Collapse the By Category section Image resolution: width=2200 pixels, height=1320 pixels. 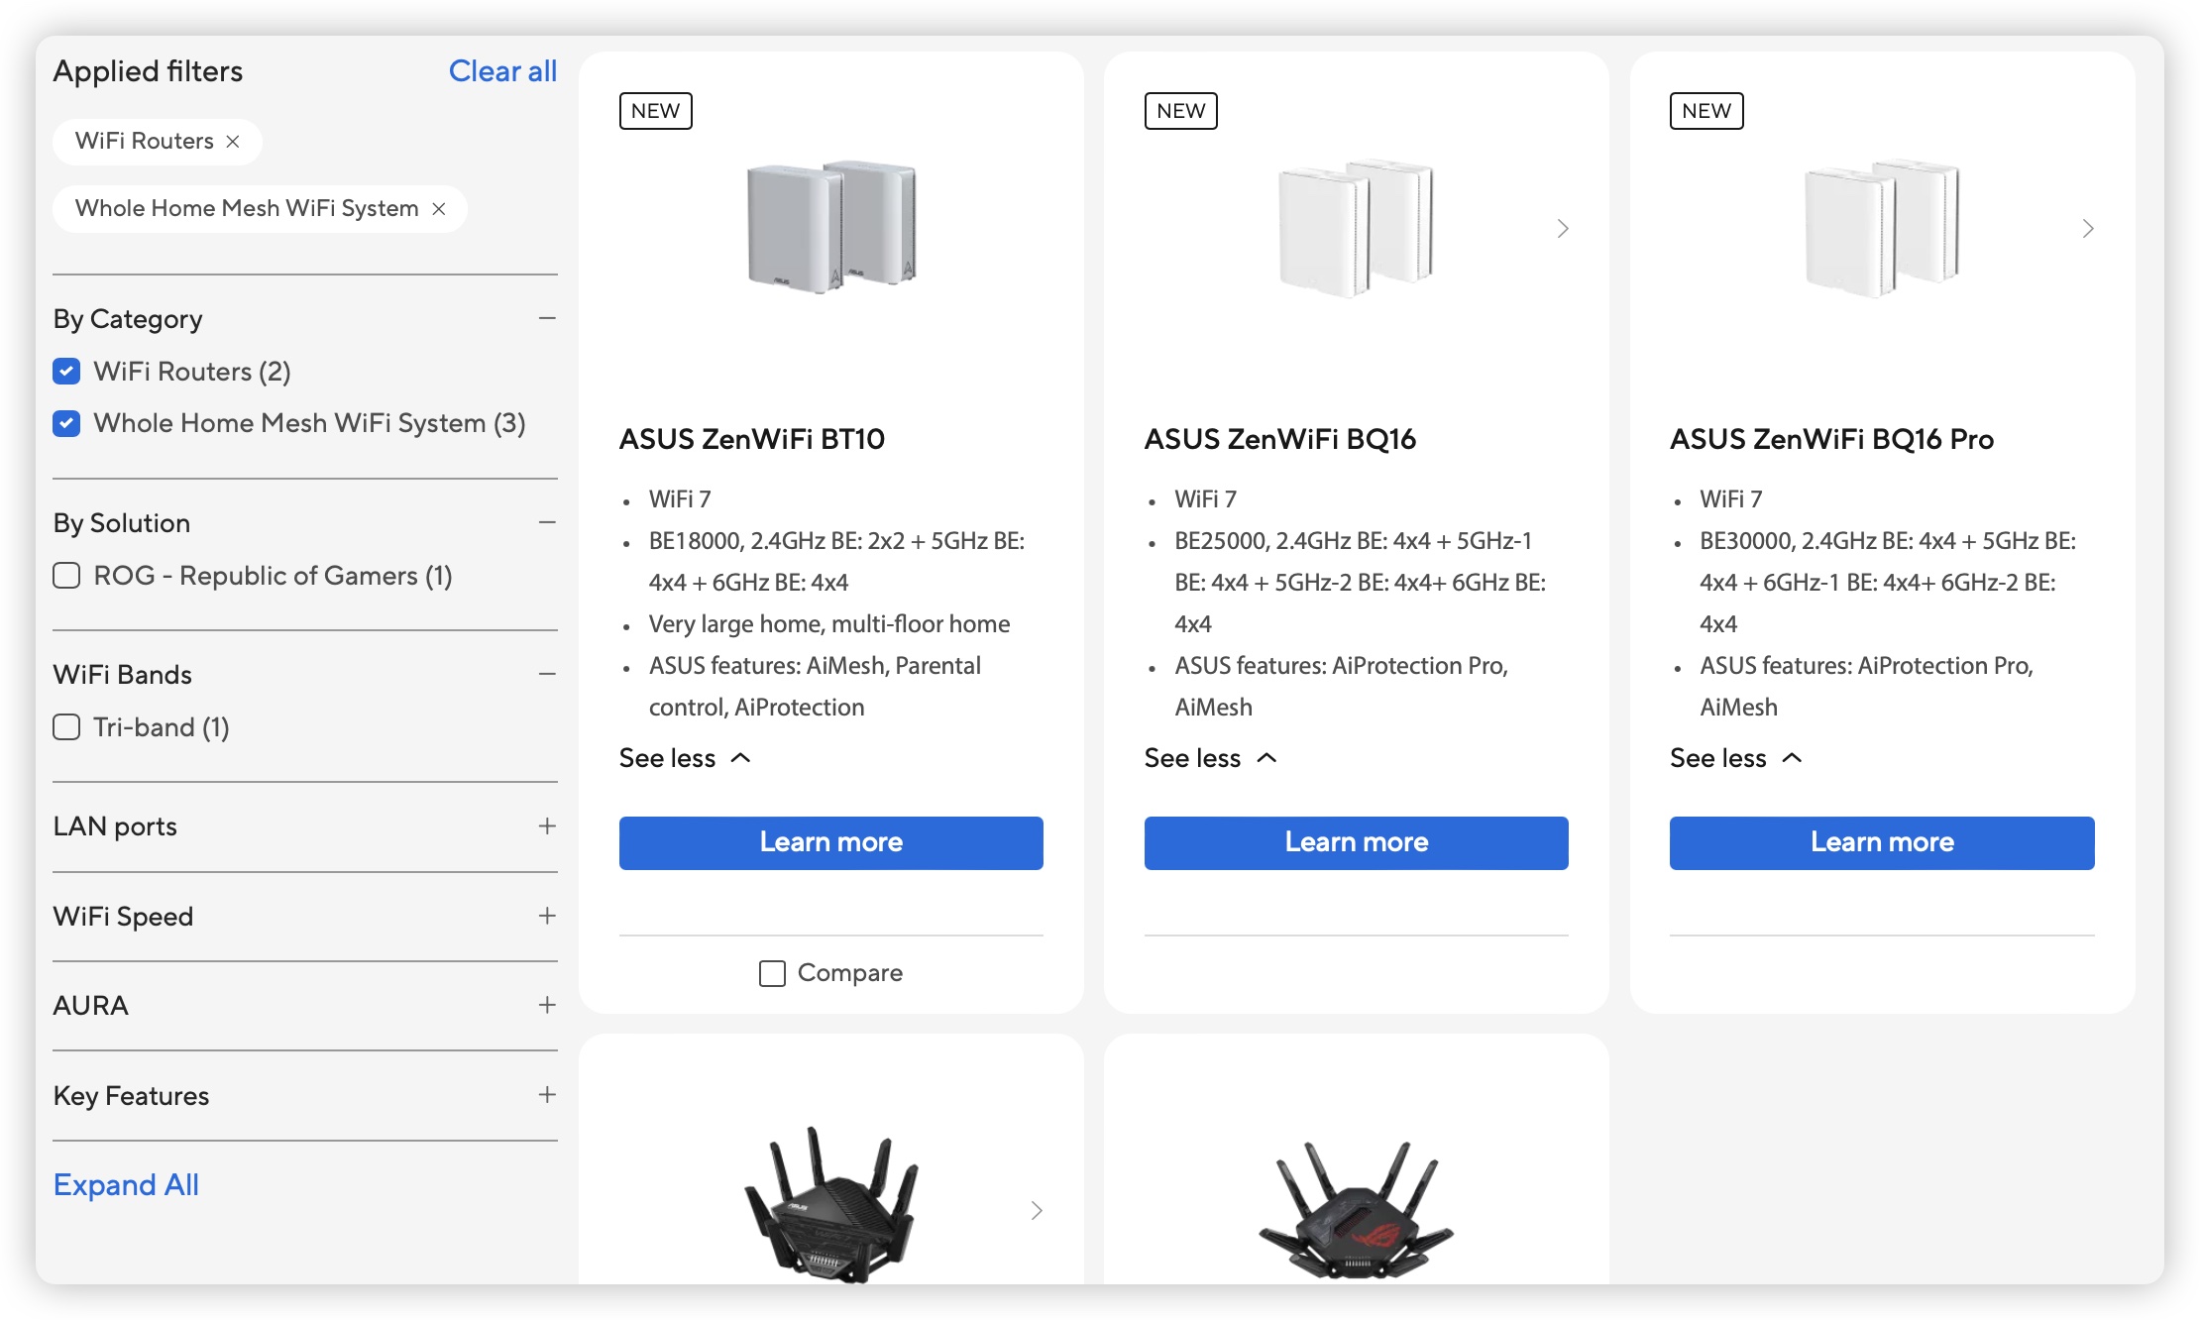(x=547, y=318)
